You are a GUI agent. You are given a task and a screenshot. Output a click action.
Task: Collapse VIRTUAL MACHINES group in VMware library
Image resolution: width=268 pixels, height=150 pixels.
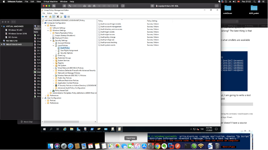2,26
